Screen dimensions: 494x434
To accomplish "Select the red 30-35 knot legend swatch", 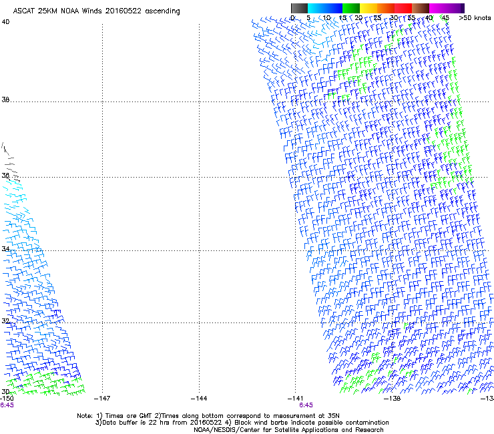I will click(403, 8).
